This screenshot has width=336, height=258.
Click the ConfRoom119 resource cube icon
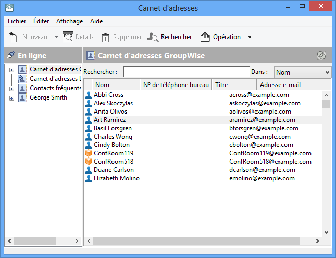pos(89,153)
